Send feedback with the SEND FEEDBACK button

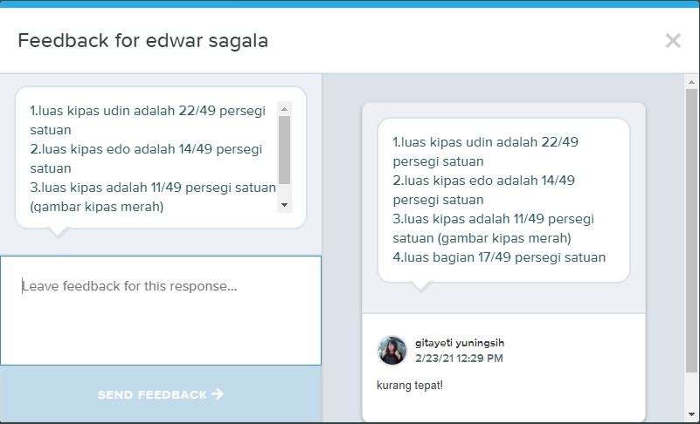tap(160, 394)
